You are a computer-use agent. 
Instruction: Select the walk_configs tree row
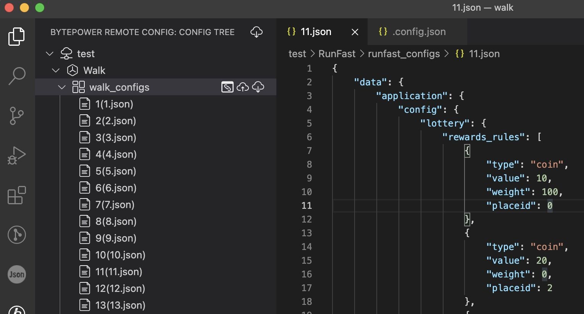(156, 87)
